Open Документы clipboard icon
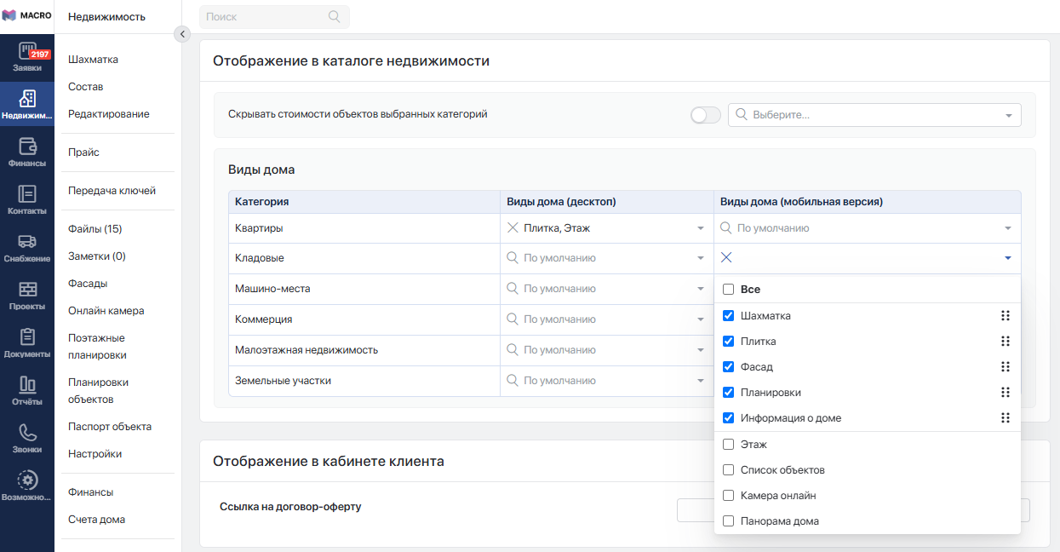Image resolution: width=1060 pixels, height=552 pixels. (27, 337)
